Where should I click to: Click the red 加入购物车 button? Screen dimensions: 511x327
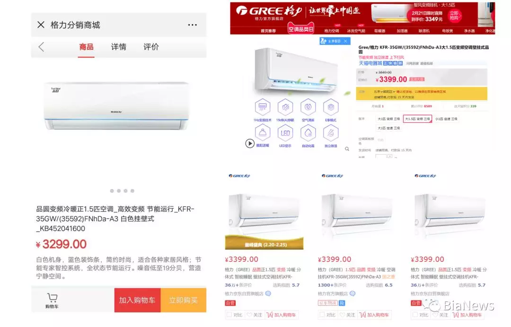click(x=137, y=300)
